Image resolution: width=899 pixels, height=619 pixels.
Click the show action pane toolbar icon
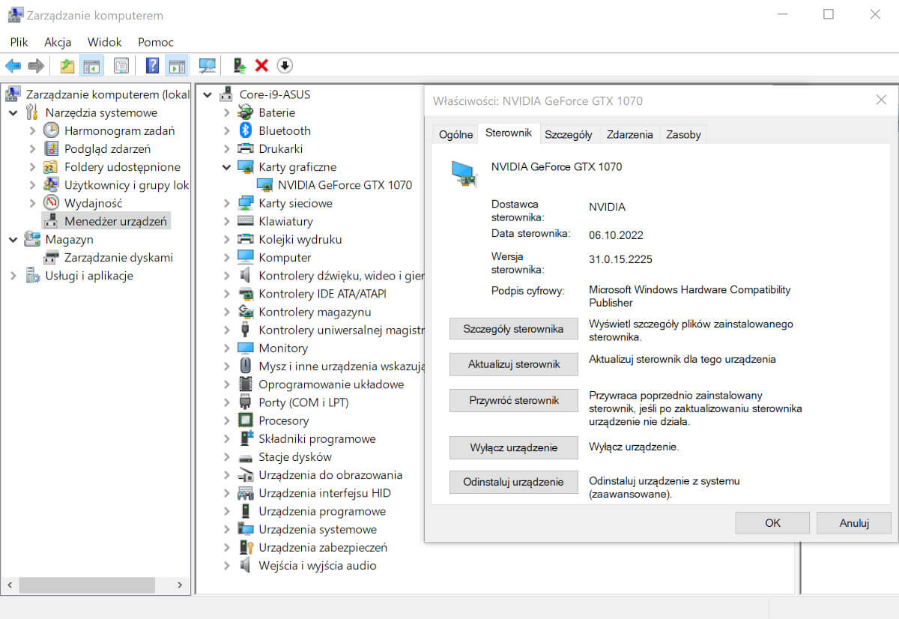(177, 65)
